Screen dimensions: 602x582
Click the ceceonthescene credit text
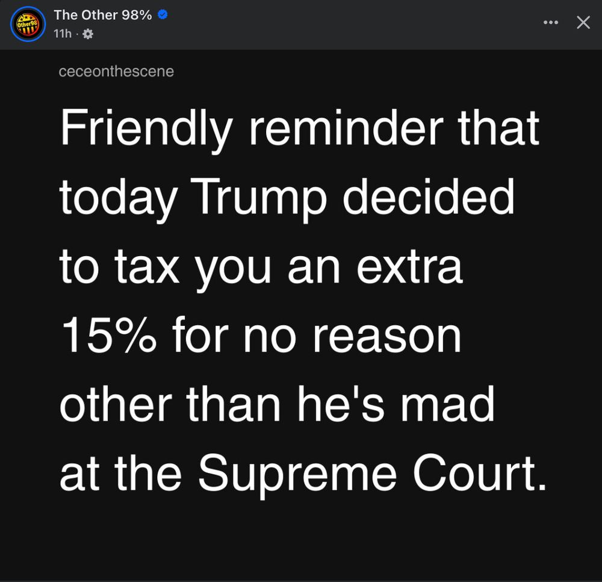[x=116, y=71]
